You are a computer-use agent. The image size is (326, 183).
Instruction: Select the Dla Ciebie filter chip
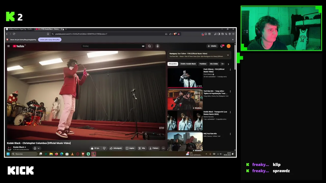pyautogui.click(x=214, y=64)
